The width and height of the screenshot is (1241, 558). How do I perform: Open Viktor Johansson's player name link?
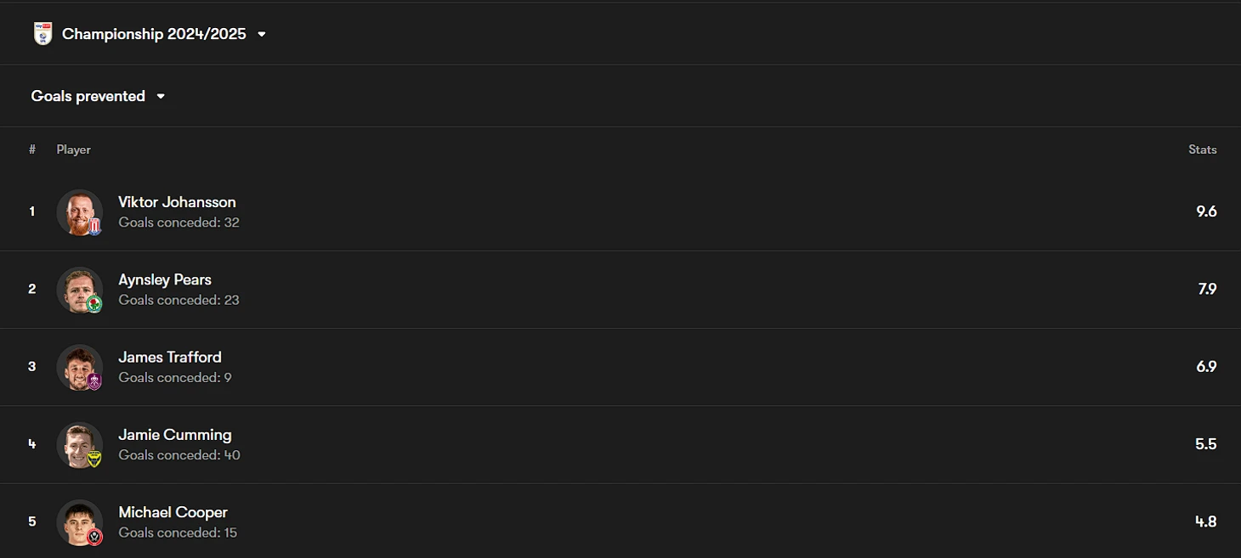tap(177, 202)
